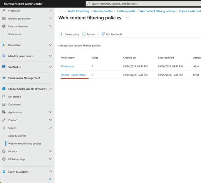Expand the Applications chevron
Screen dimensions: 201x183
pyautogui.click(x=51, y=112)
